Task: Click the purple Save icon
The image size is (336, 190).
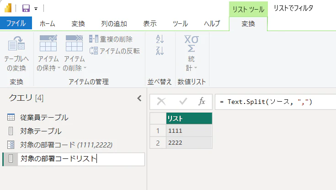Action: coord(26,8)
